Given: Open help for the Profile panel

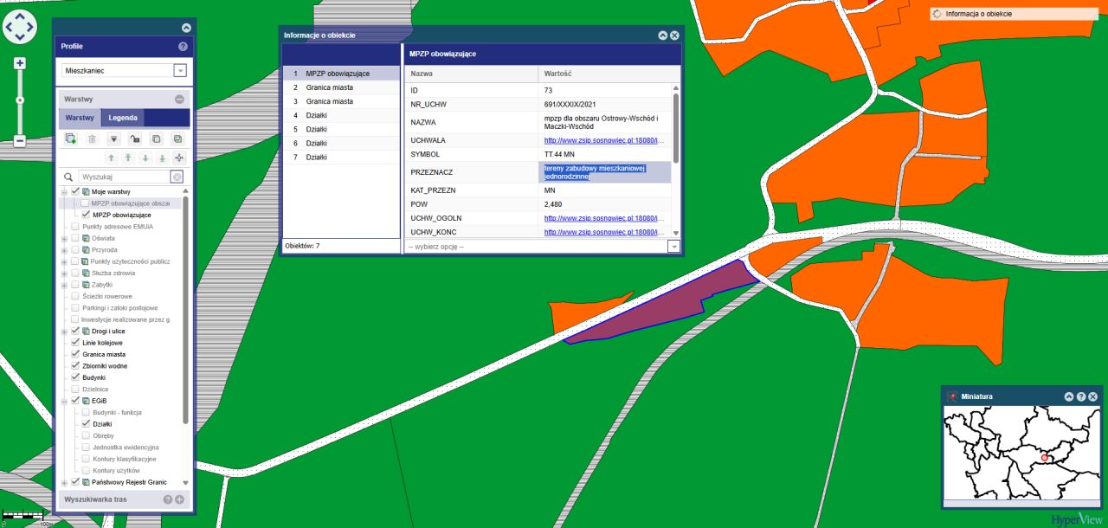Looking at the screenshot, I should (x=183, y=47).
